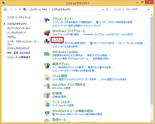Click システムとセキュリティ breadcrumb segment
155x124 pixels.
pyautogui.click(x=61, y=9)
